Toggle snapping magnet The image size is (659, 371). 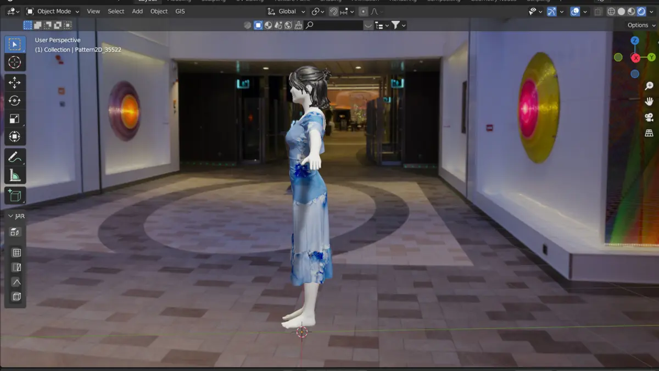coord(333,12)
